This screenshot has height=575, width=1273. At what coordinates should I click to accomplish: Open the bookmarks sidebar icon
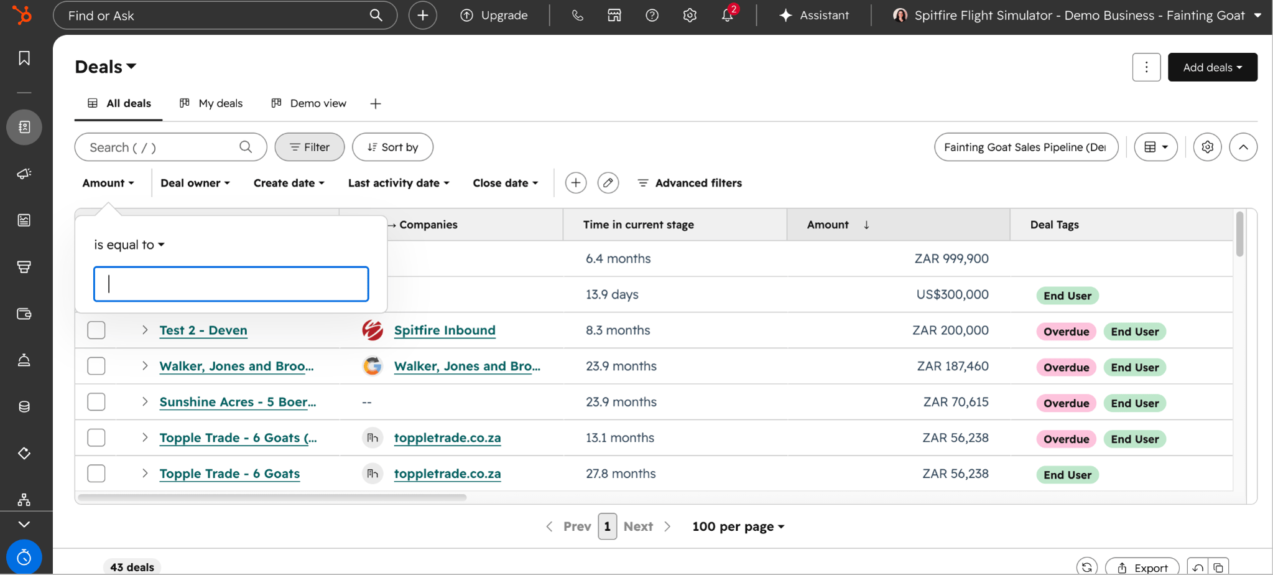click(x=24, y=58)
